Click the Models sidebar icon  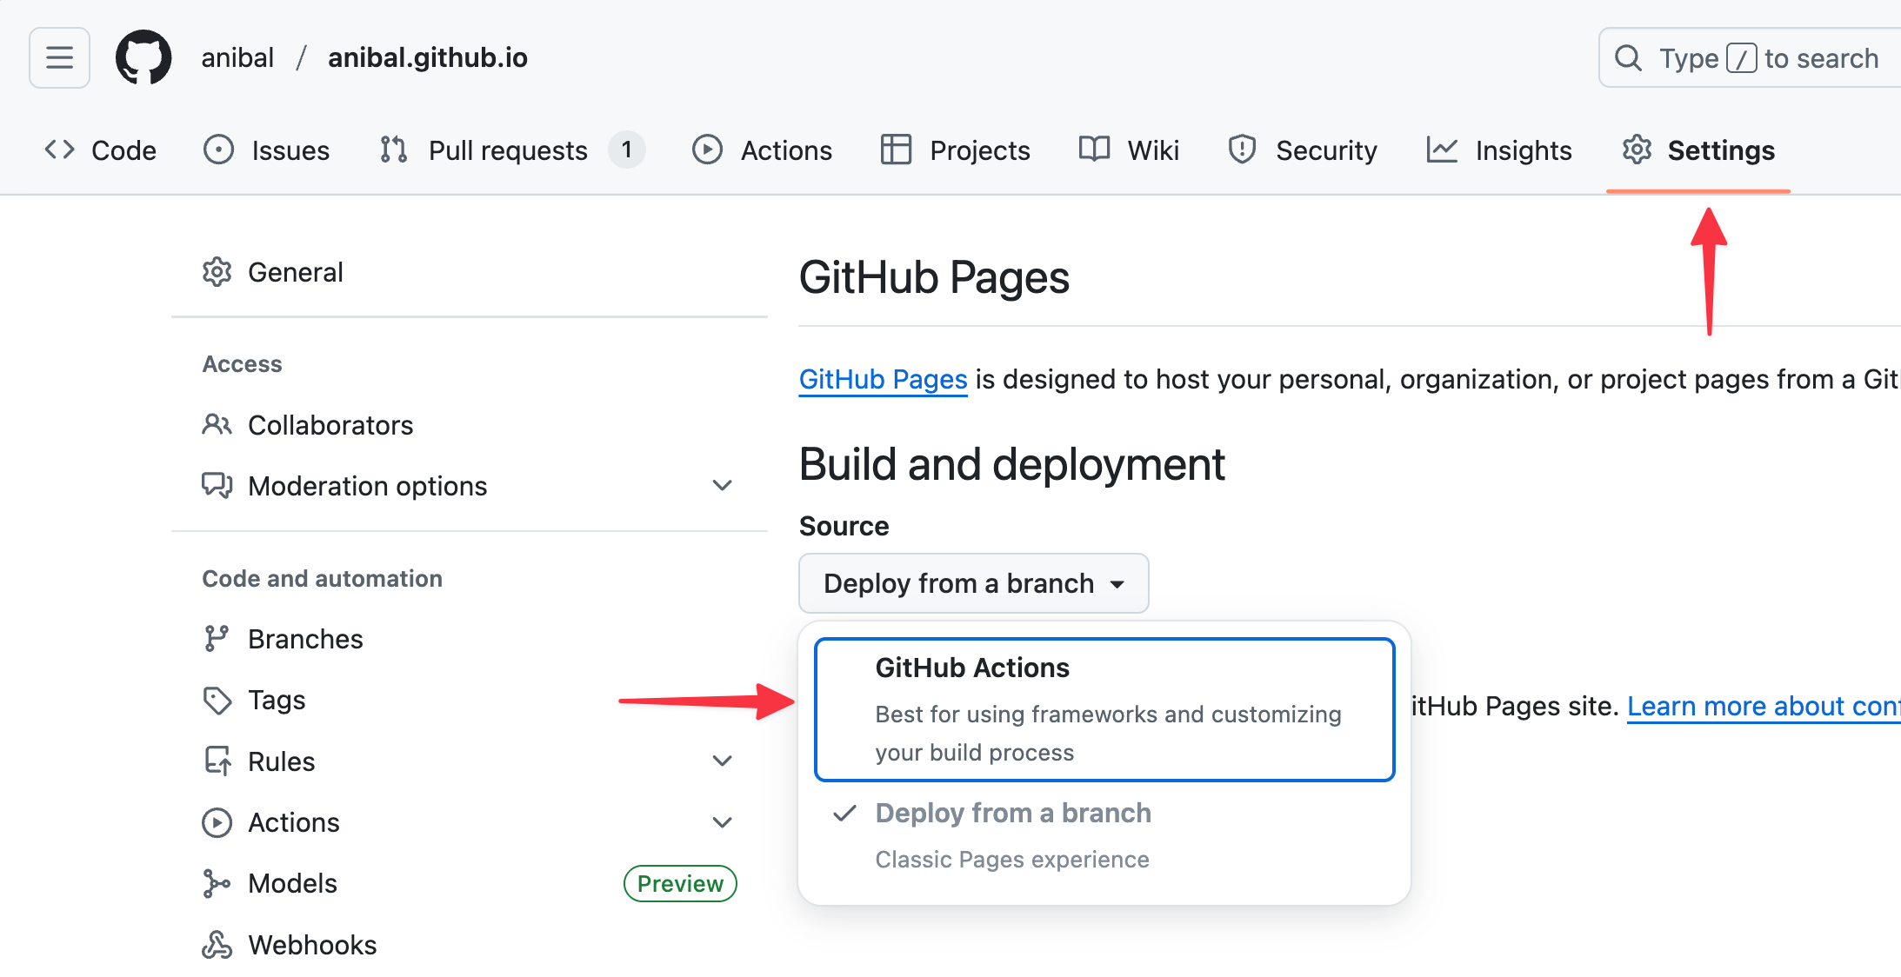pyautogui.click(x=217, y=883)
